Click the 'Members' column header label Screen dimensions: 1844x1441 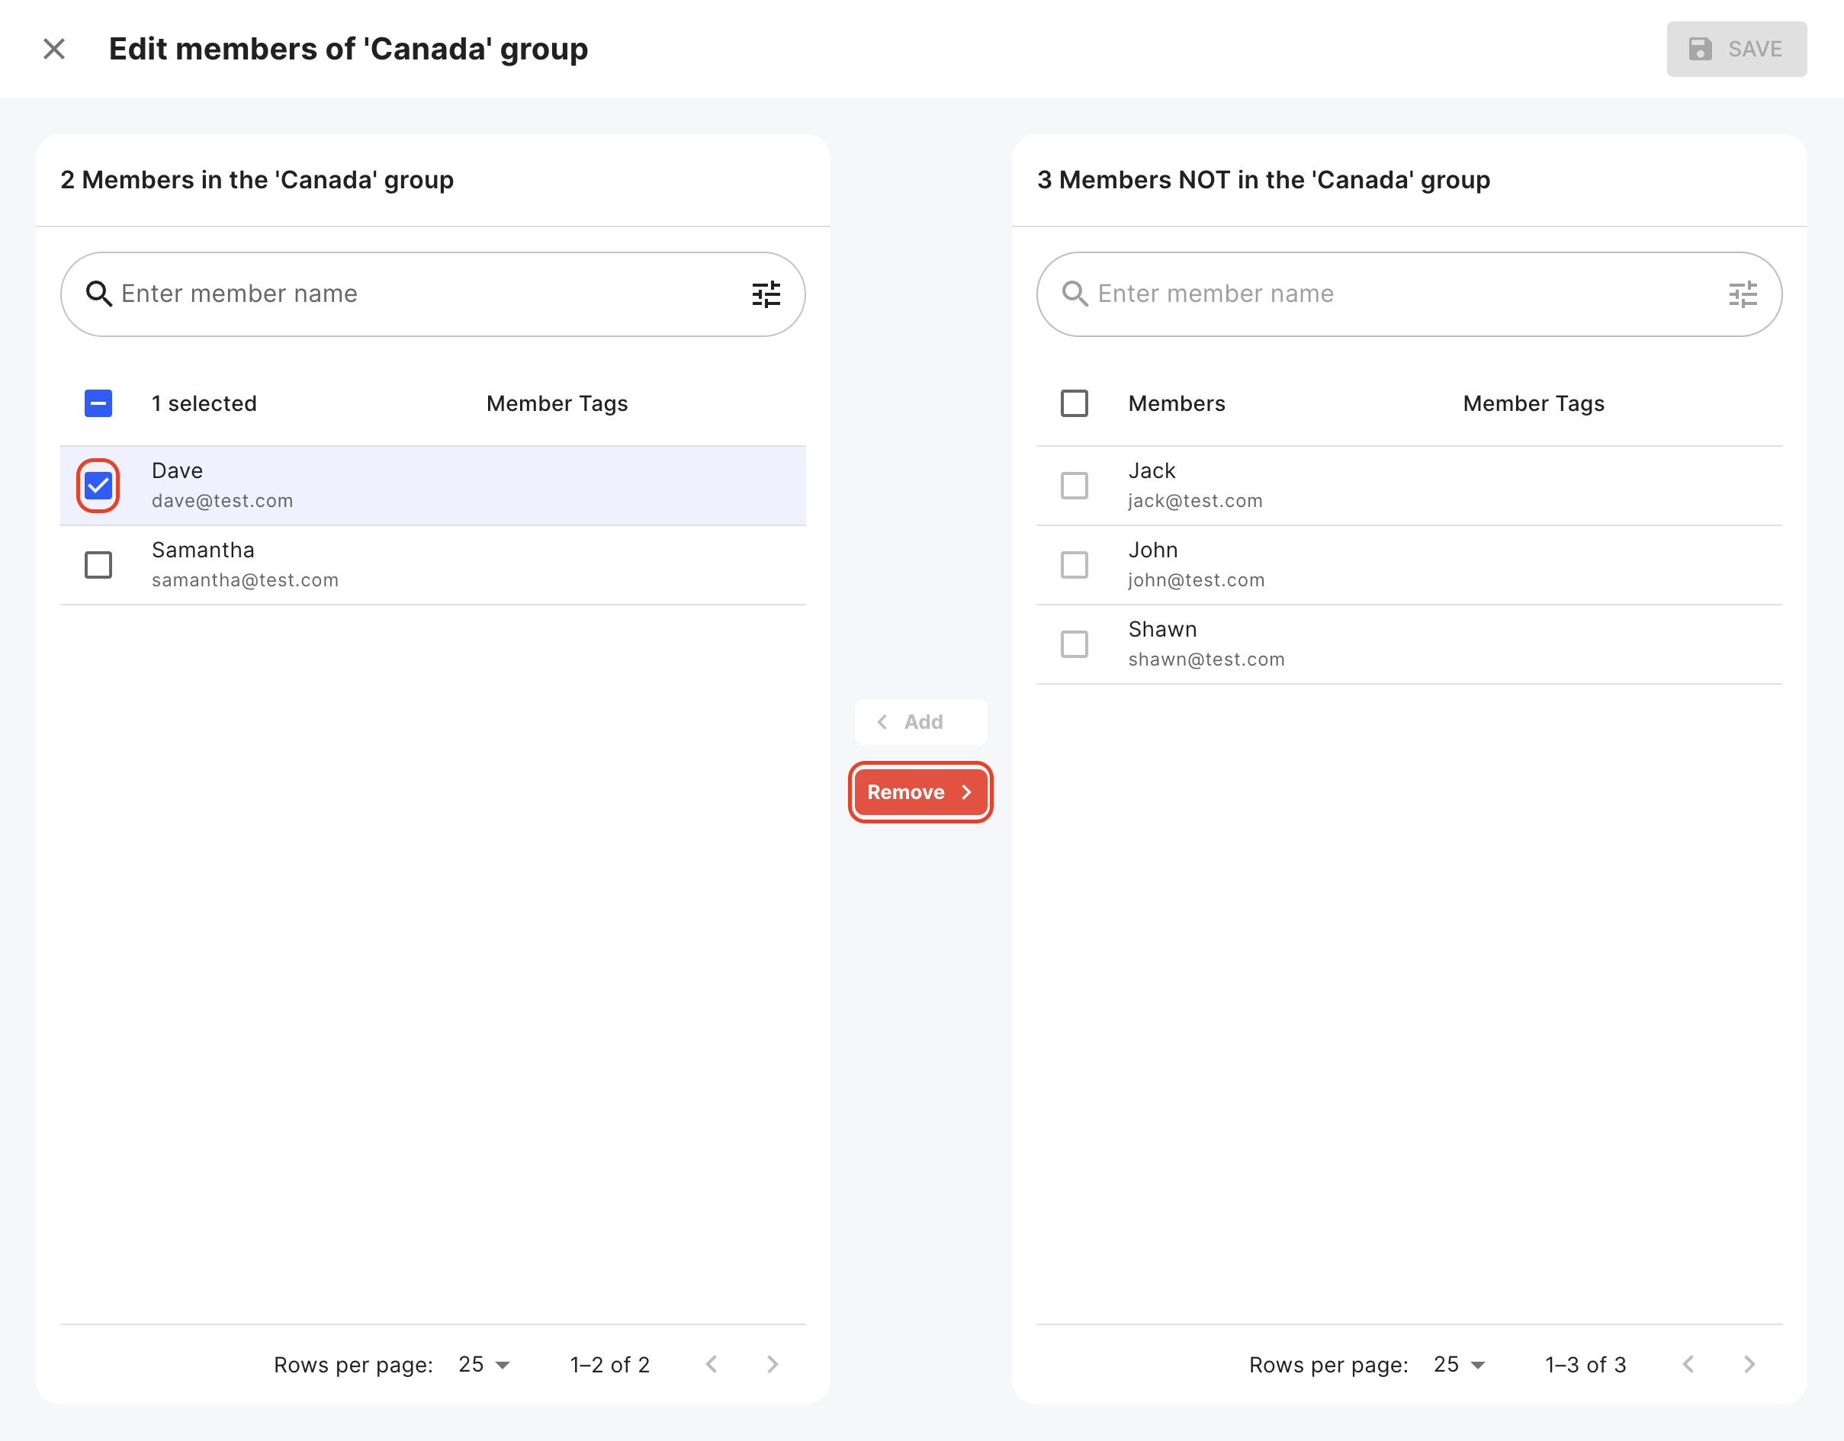pos(1176,403)
